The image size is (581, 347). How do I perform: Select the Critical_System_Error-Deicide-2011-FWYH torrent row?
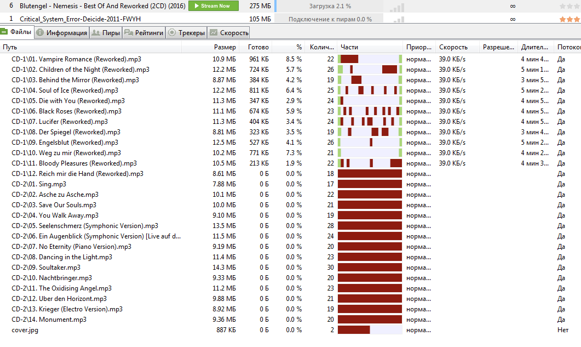(x=290, y=19)
